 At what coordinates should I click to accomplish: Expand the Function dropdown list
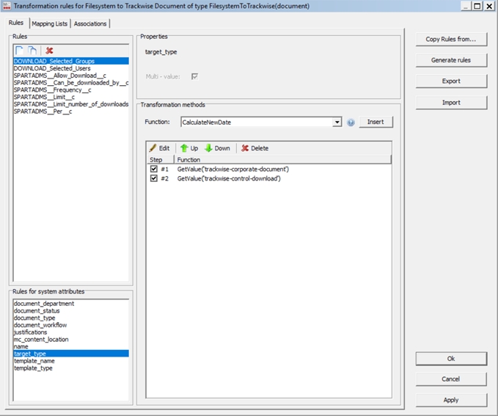(337, 122)
